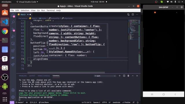
Task: Open Atividades overview
Action: coord(6,2)
